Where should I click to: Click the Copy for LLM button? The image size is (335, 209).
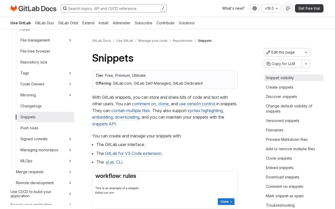point(283,64)
